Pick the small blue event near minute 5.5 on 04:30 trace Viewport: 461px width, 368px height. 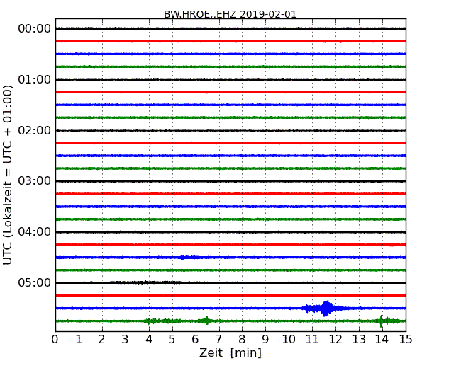[189, 258]
